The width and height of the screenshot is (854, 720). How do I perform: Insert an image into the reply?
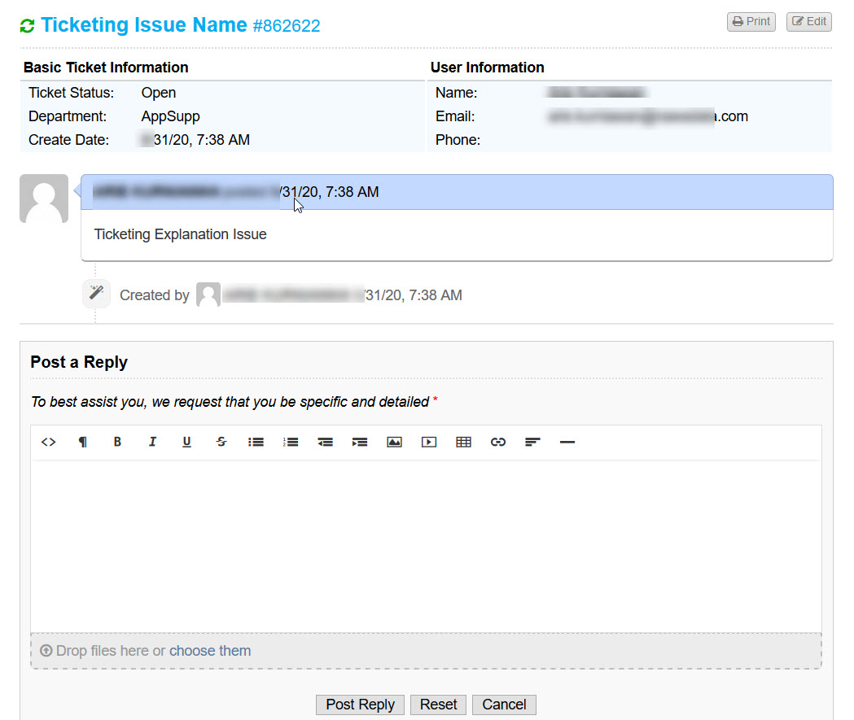tap(394, 442)
